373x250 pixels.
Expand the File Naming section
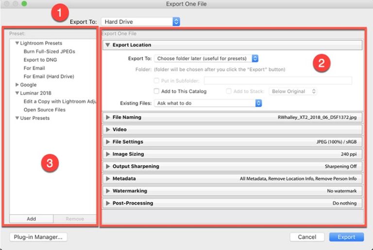[x=108, y=117]
